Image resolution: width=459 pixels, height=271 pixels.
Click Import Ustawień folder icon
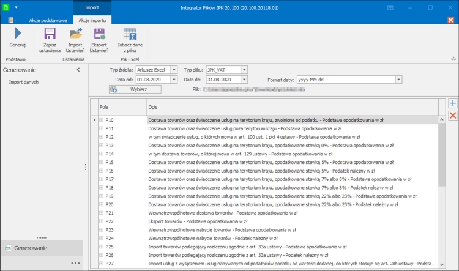coord(75,34)
